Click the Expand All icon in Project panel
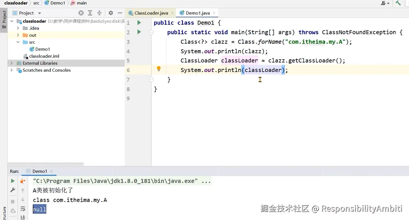Image resolution: width=409 pixels, height=220 pixels. 90,13
